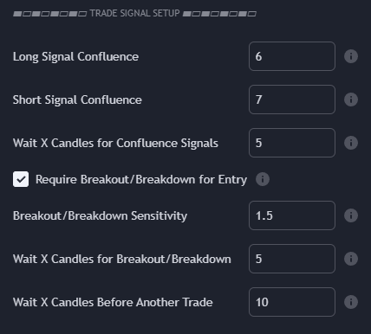Viewport: 371px width, 334px height.
Task: Click the Breakout/Breakdown Sensitivity field showing 1.5
Action: click(292, 215)
